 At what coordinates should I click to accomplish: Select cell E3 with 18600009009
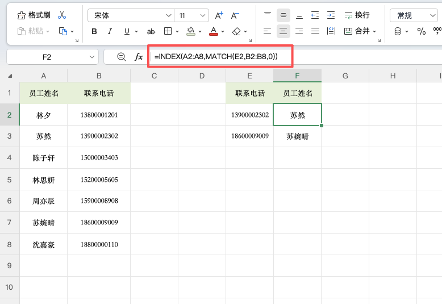pos(249,136)
